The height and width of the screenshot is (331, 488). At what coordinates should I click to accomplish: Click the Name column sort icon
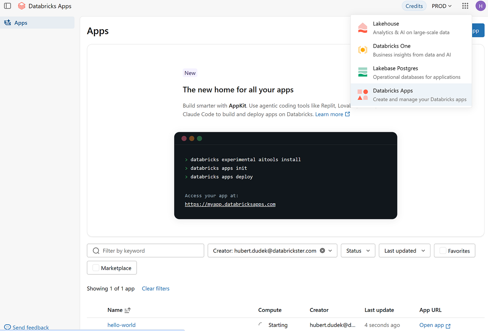click(x=128, y=310)
